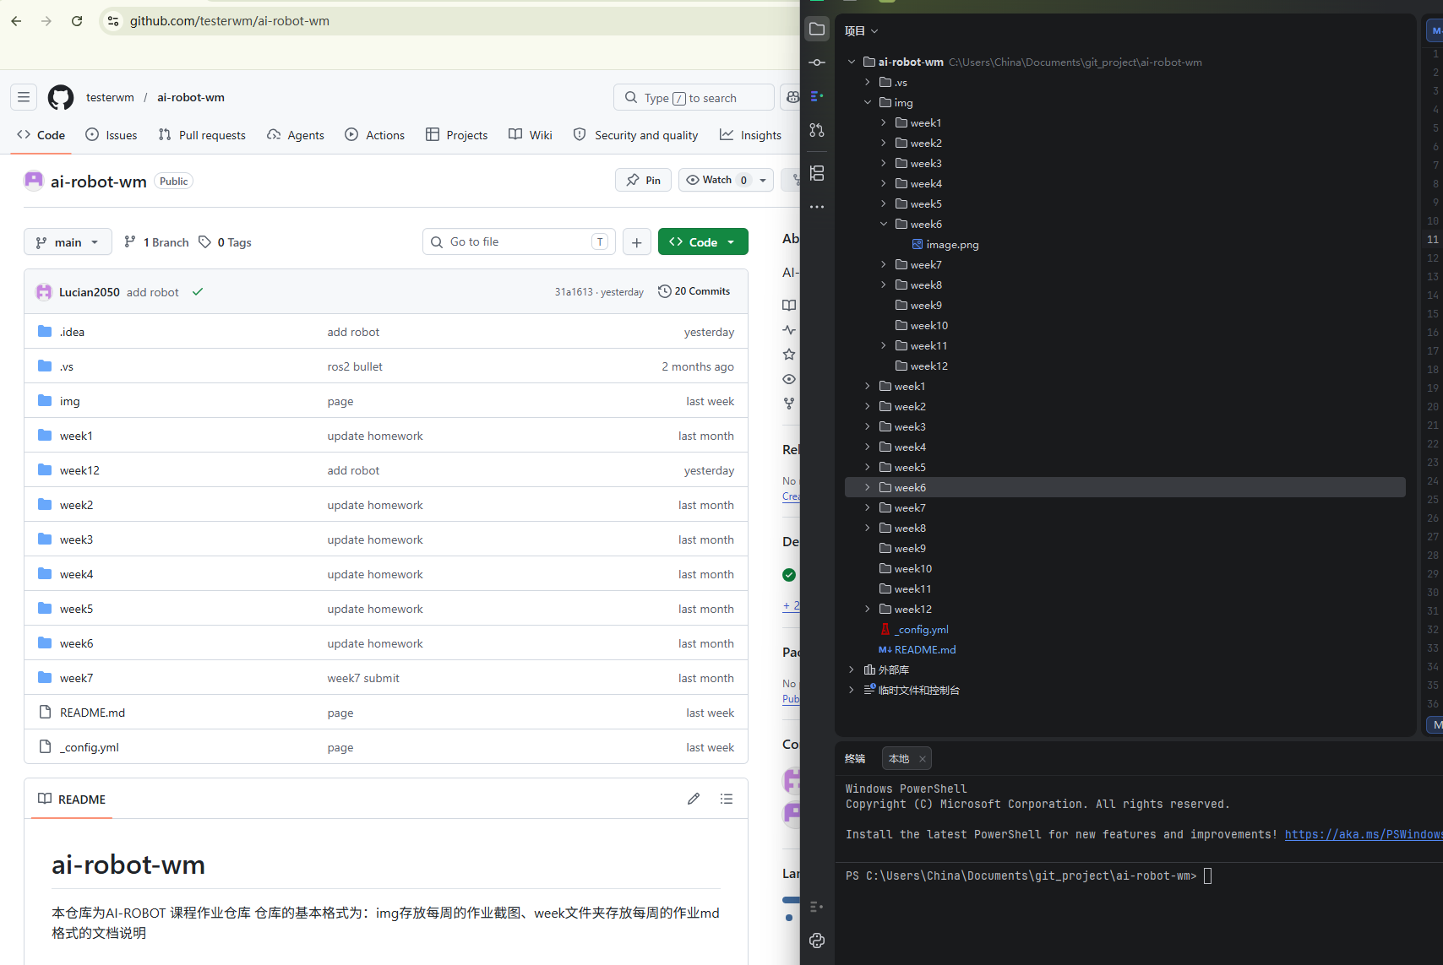Pin the repository
Image resolution: width=1443 pixels, height=965 pixels.
point(644,180)
